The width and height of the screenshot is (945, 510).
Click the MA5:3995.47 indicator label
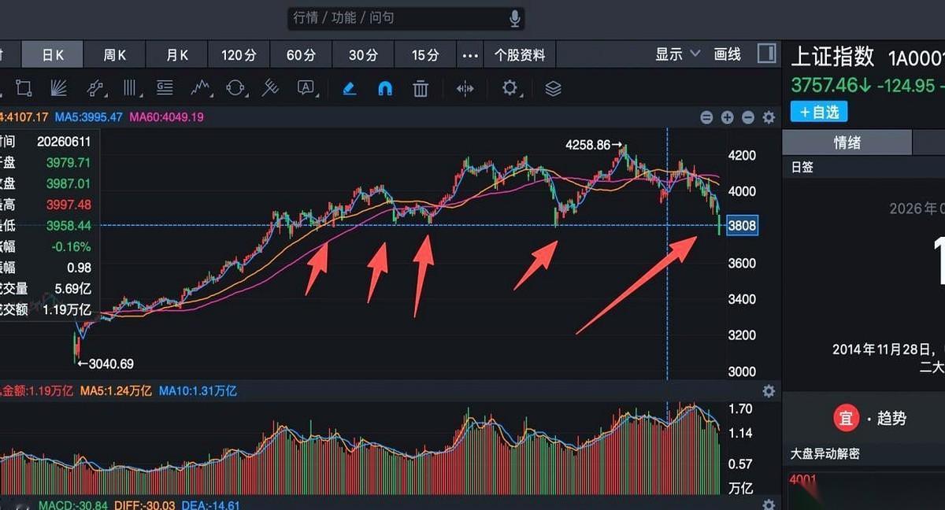pos(89,117)
